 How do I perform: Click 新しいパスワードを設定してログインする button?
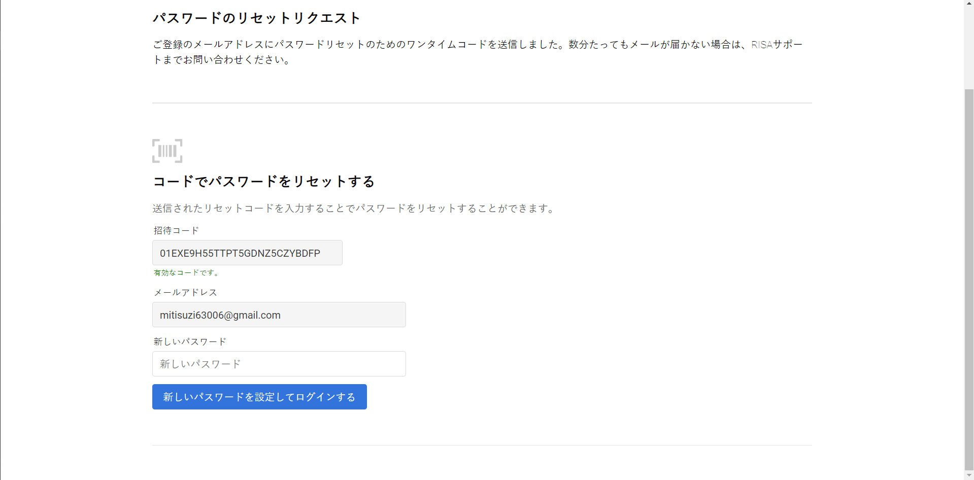259,397
